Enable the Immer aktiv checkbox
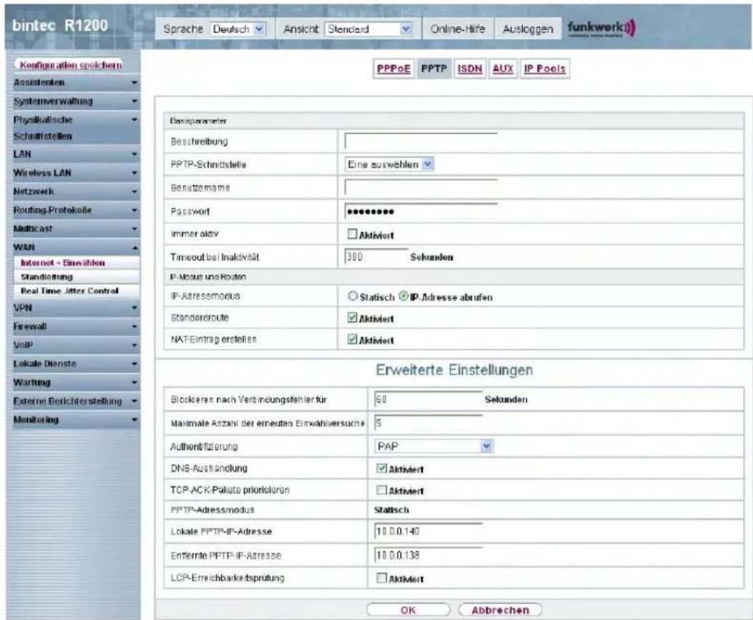The width and height of the screenshot is (753, 620). (x=352, y=234)
